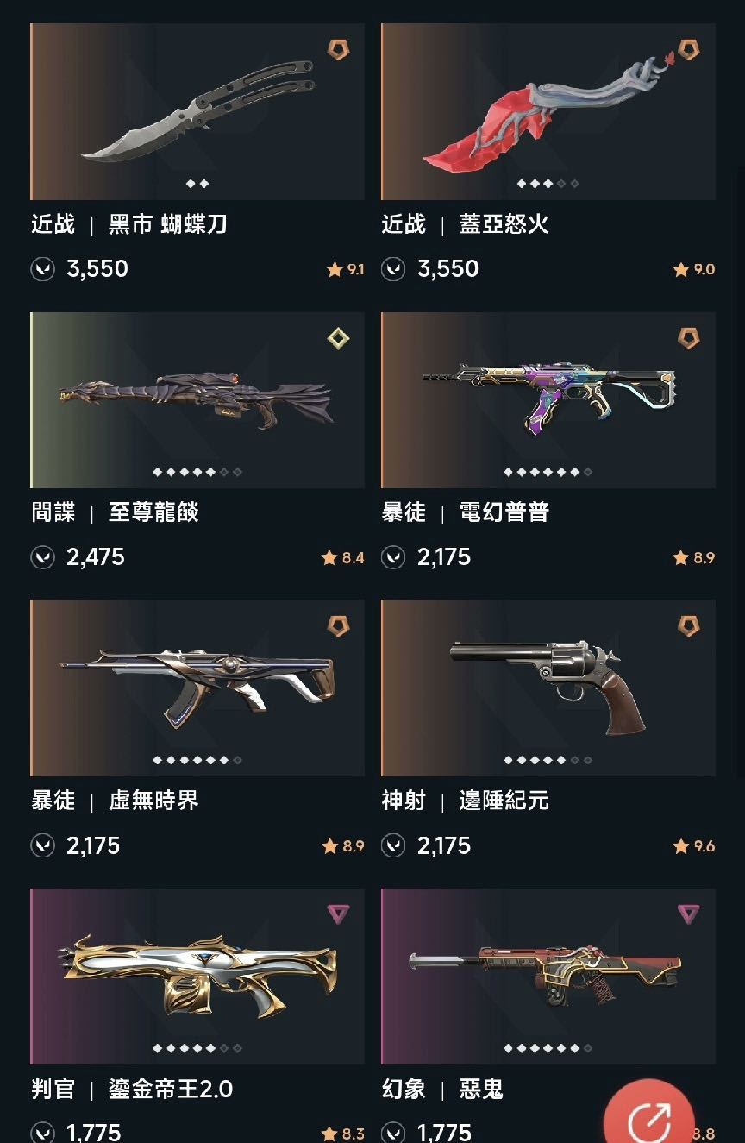Tap exclusive tier icon on 蝴蝶刀 card

[338, 50]
